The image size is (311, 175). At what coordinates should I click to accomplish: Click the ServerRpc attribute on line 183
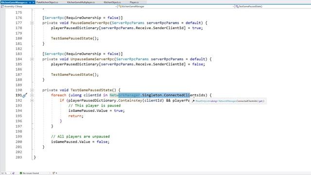click(54, 54)
